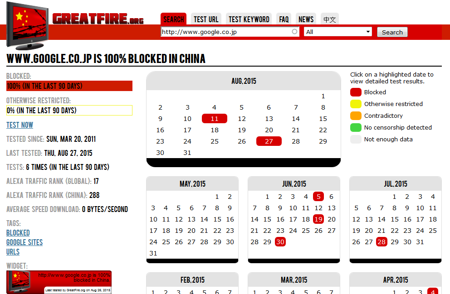Open the FAQ tab
Screen dimensions: 450x294
point(284,19)
